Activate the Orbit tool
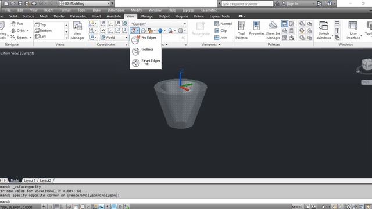Screen dimensions: 372x209 coord(18,31)
